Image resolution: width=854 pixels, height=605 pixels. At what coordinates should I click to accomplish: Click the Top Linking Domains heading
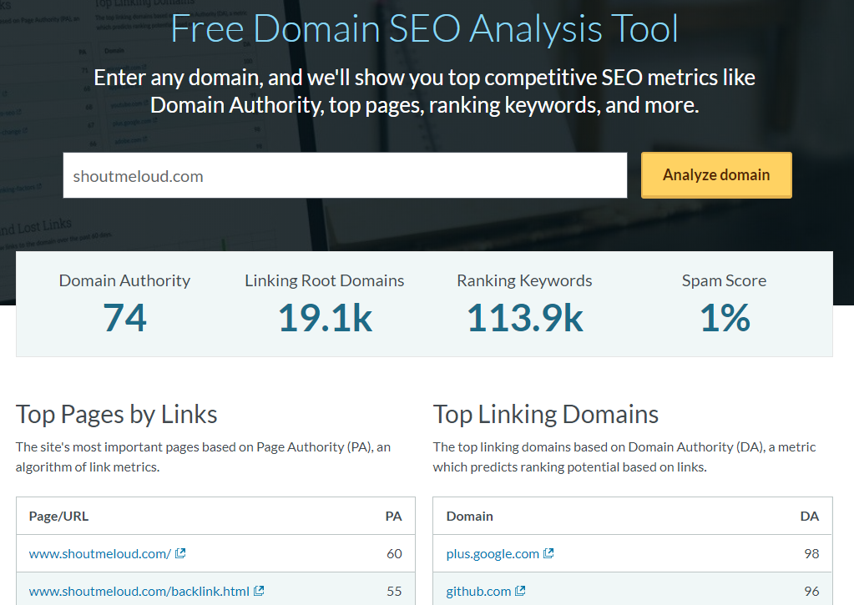pos(546,415)
